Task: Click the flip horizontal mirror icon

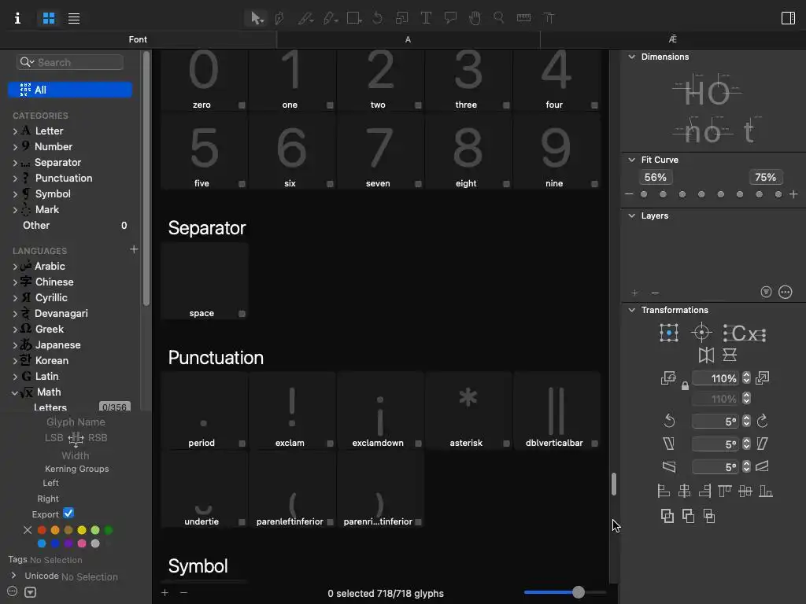Action: click(706, 355)
